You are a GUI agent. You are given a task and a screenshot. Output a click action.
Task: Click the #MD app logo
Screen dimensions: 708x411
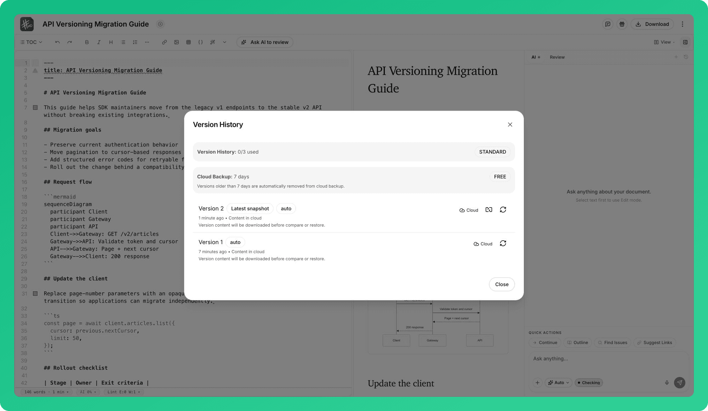tap(27, 24)
